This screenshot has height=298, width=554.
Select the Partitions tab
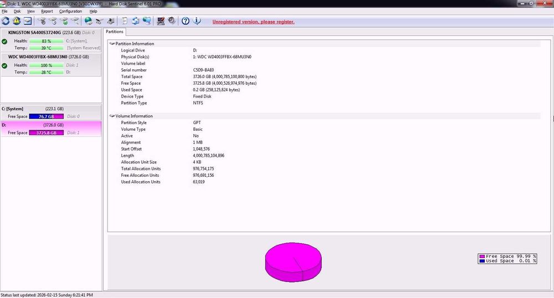point(115,32)
